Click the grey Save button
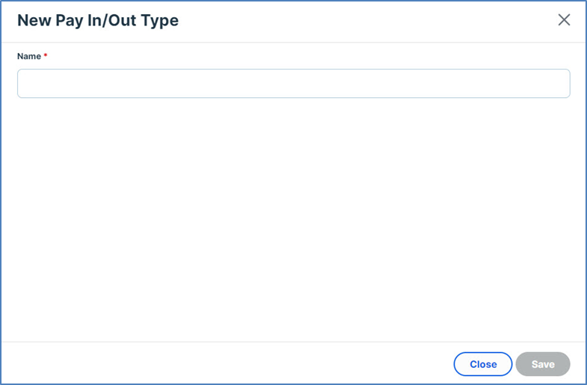This screenshot has width=587, height=385. (543, 364)
